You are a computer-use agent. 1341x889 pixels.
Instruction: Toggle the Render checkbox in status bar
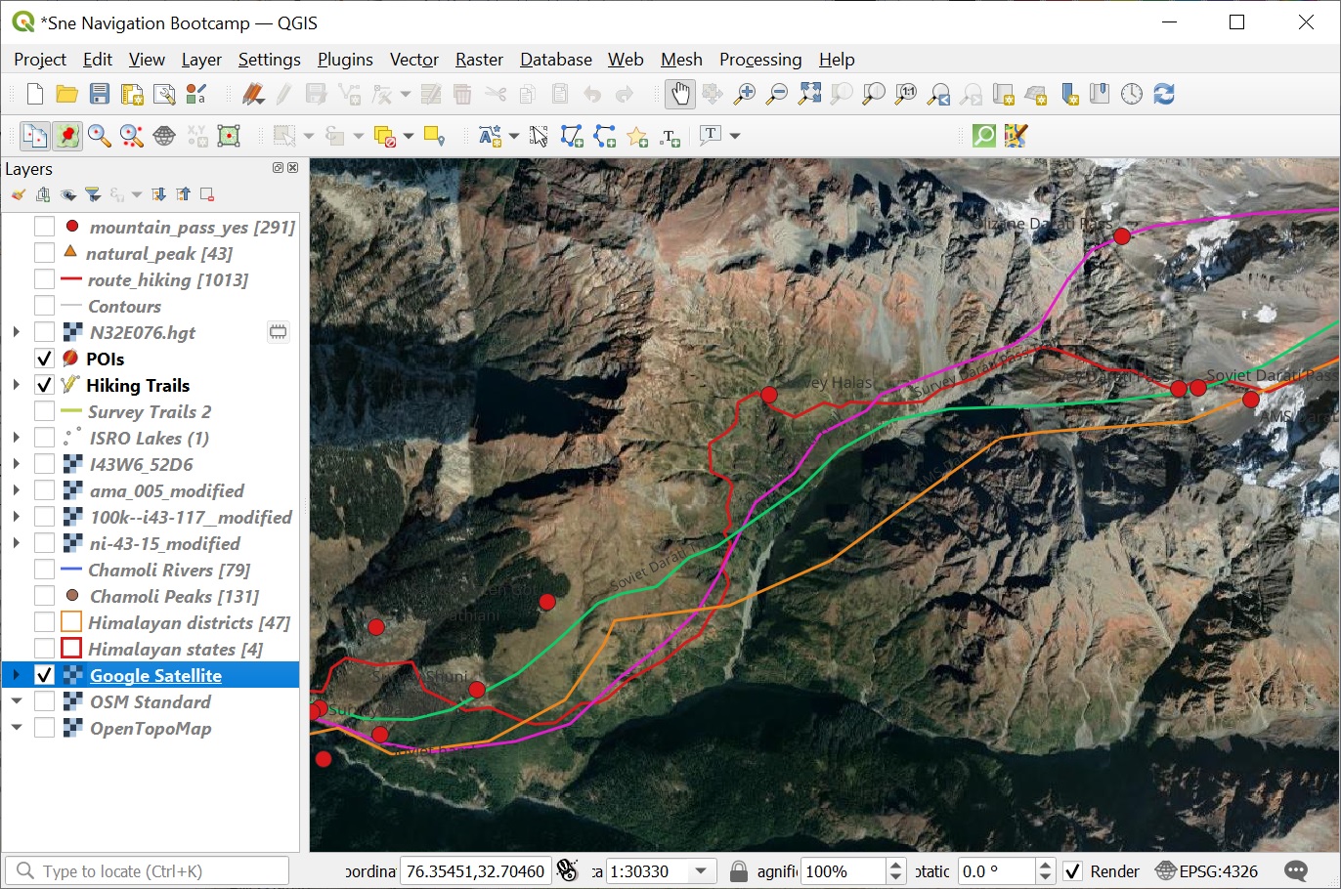tap(1073, 871)
